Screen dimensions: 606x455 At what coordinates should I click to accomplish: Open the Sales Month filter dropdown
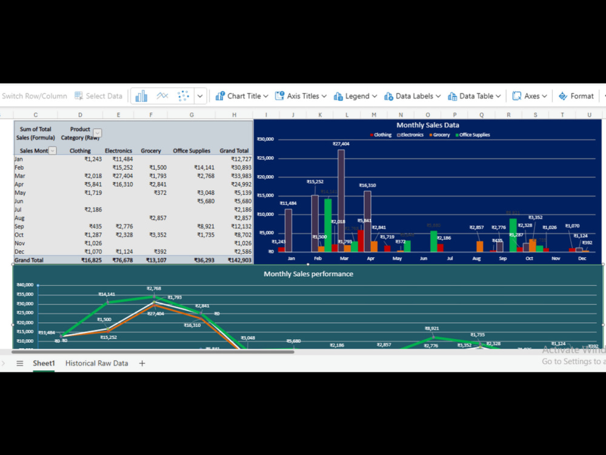click(53, 150)
